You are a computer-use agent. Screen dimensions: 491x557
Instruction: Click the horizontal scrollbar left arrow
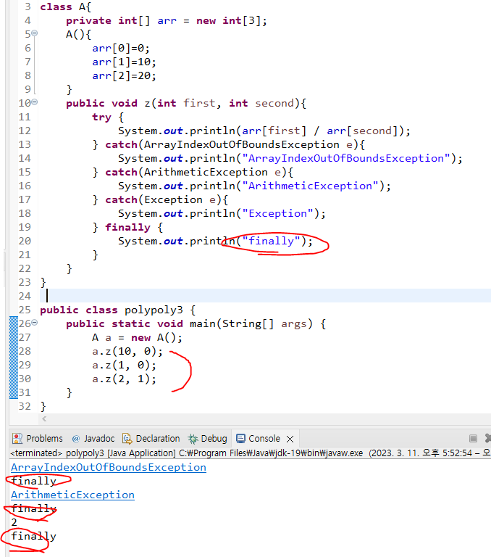pos(44,418)
